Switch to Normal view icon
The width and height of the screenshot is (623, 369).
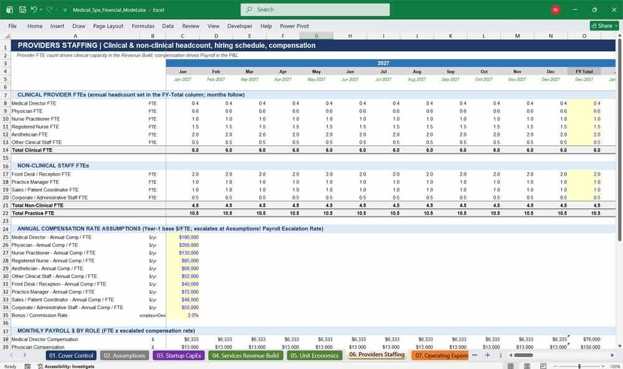pos(511,366)
